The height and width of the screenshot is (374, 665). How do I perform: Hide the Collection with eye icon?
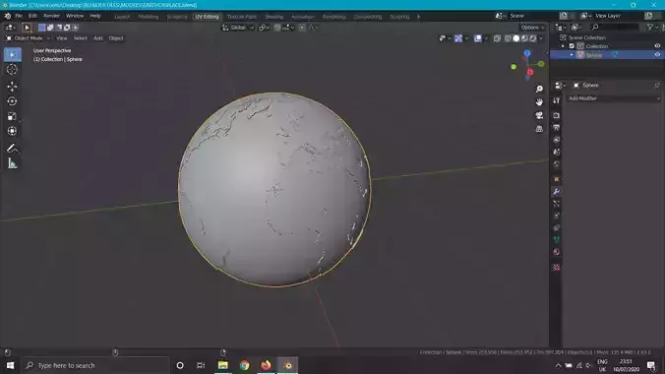[x=657, y=46]
